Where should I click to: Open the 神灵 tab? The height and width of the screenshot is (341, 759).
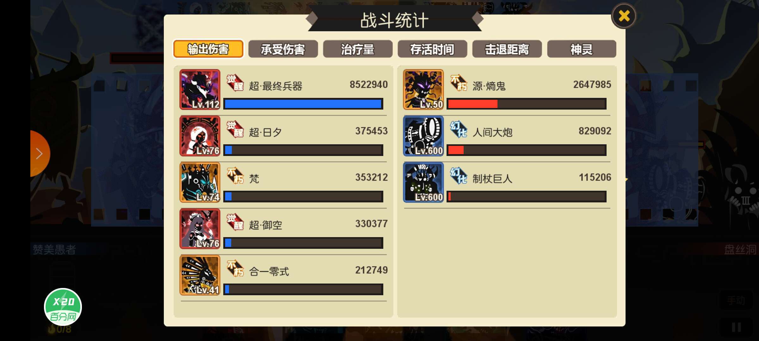point(582,49)
